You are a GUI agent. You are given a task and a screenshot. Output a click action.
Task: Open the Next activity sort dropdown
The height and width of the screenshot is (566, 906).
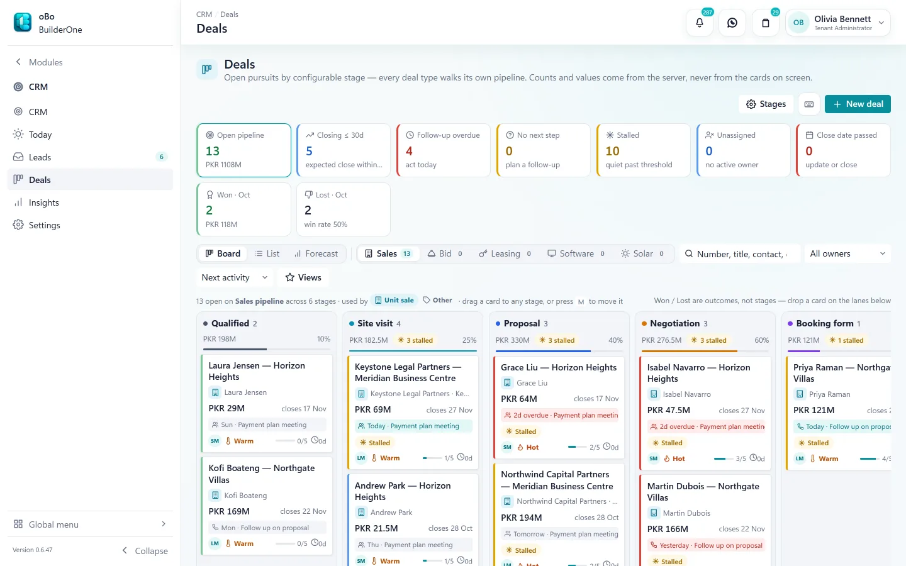[x=235, y=277]
